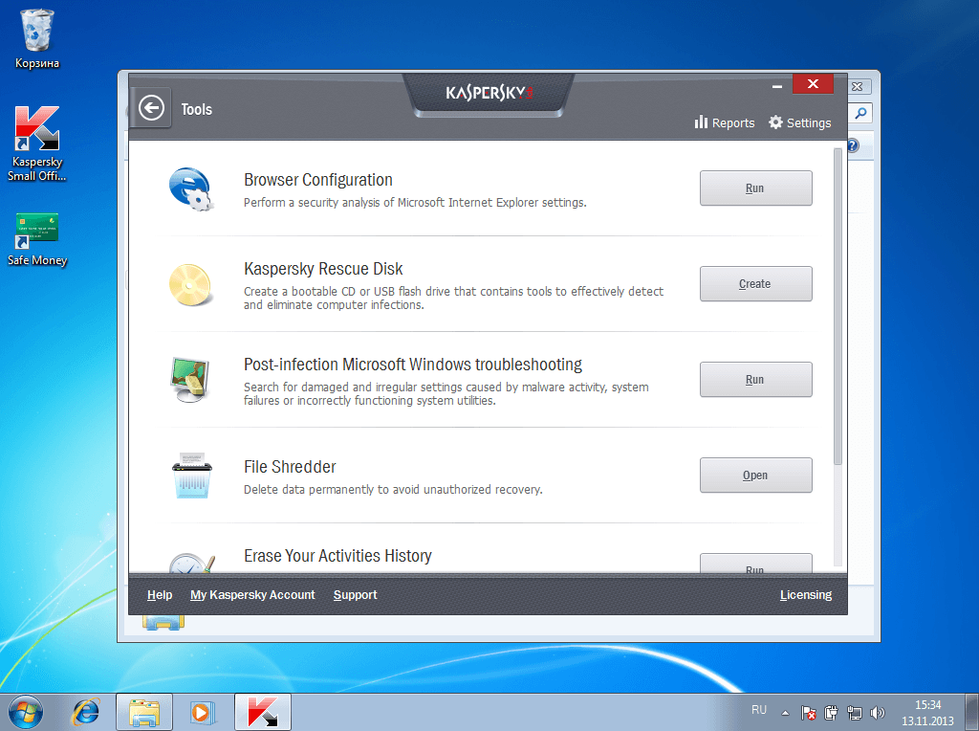Click the Browser Configuration heading
The image size is (979, 731).
click(x=317, y=180)
